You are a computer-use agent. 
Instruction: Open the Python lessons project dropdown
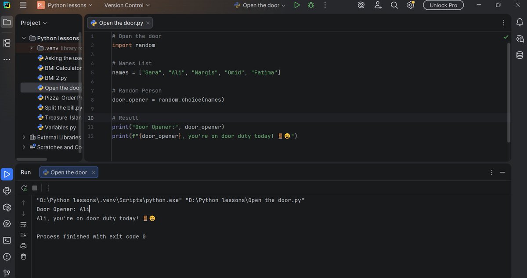point(65,5)
